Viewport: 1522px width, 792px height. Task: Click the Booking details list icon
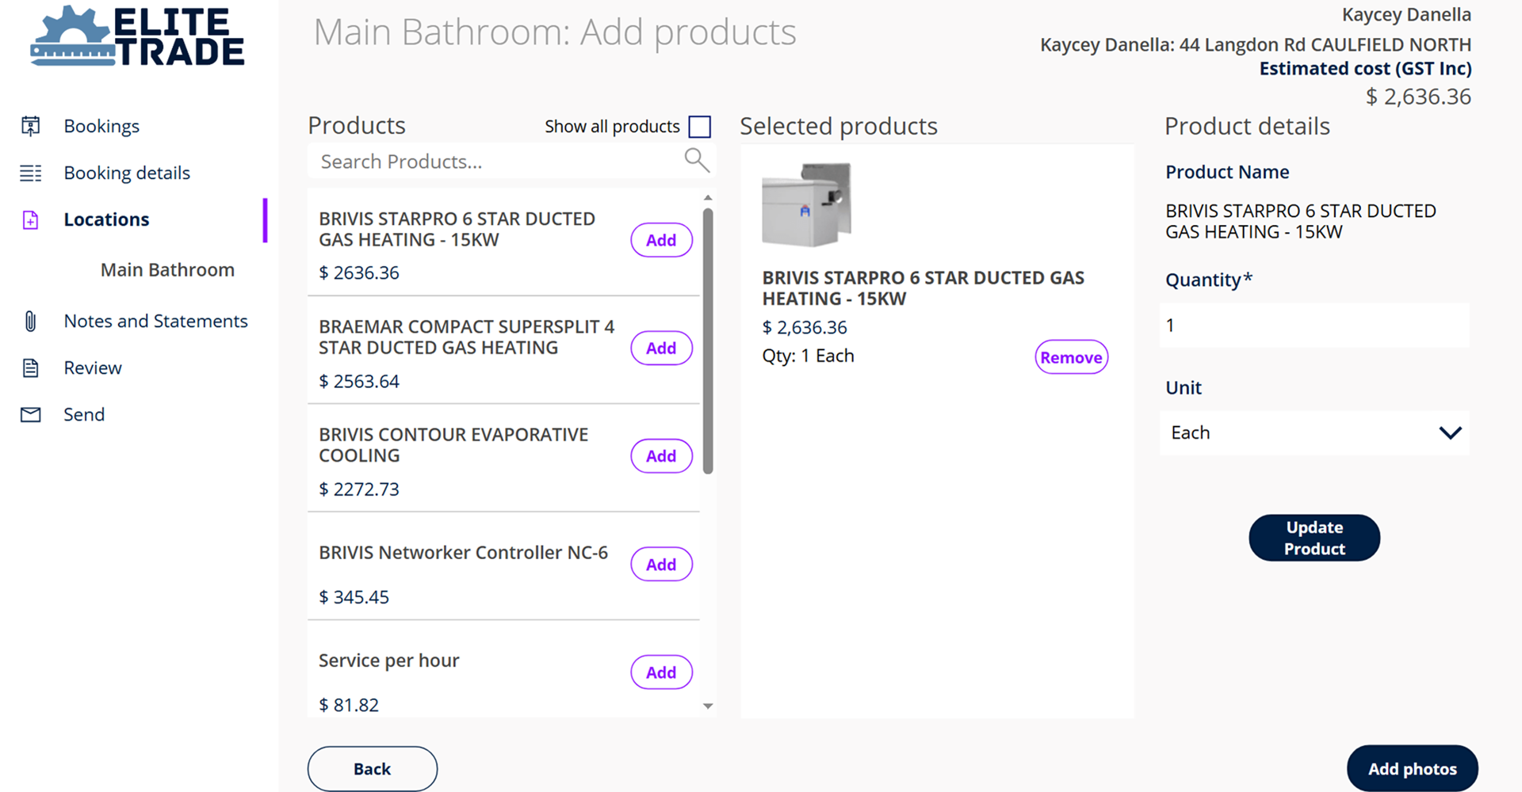coord(31,173)
